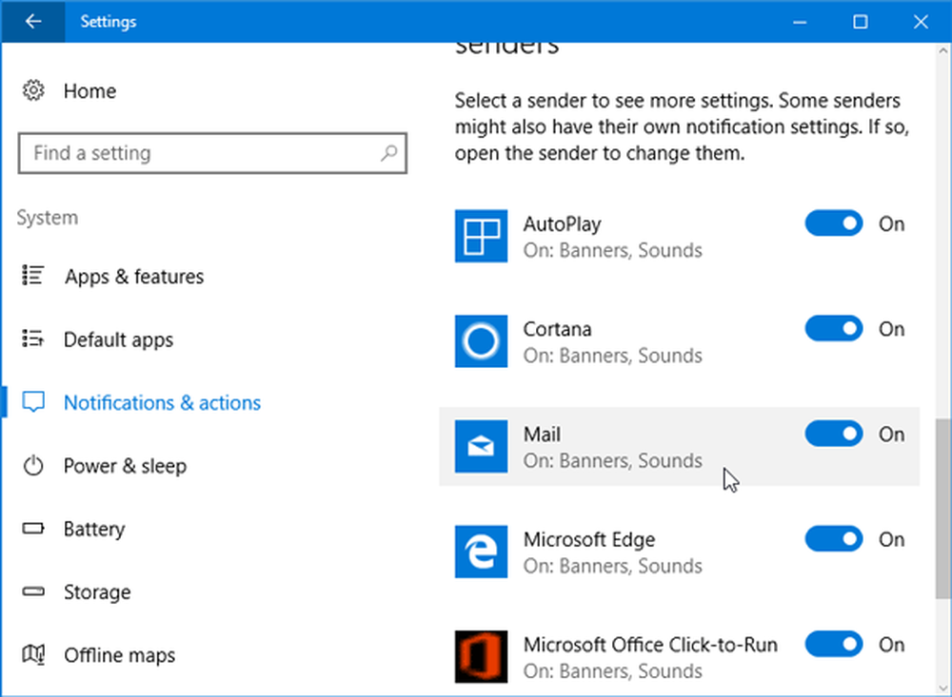The width and height of the screenshot is (952, 697).
Task: Click the Home gear icon
Action: [34, 91]
